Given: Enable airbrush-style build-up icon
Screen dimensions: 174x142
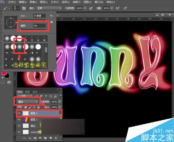Looking at the screenshot, I should click(x=117, y=8).
